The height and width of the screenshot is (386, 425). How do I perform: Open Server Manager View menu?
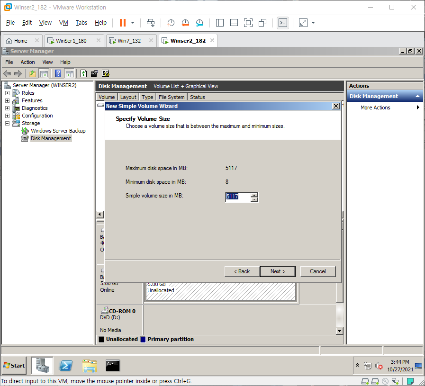[47, 62]
